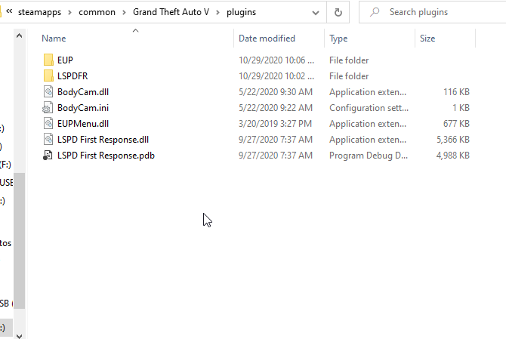Expand hidden breadcrumb path chevrons
Screen dimensions: 506x339
coord(9,12)
